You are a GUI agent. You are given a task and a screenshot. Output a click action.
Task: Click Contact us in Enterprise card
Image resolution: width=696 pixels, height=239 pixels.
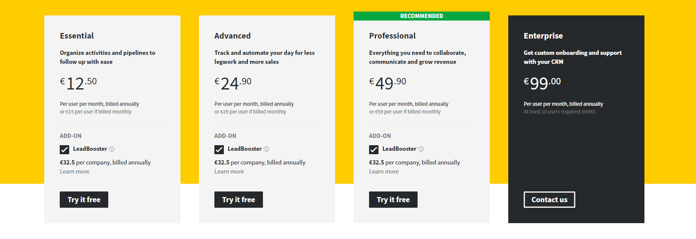tap(549, 200)
